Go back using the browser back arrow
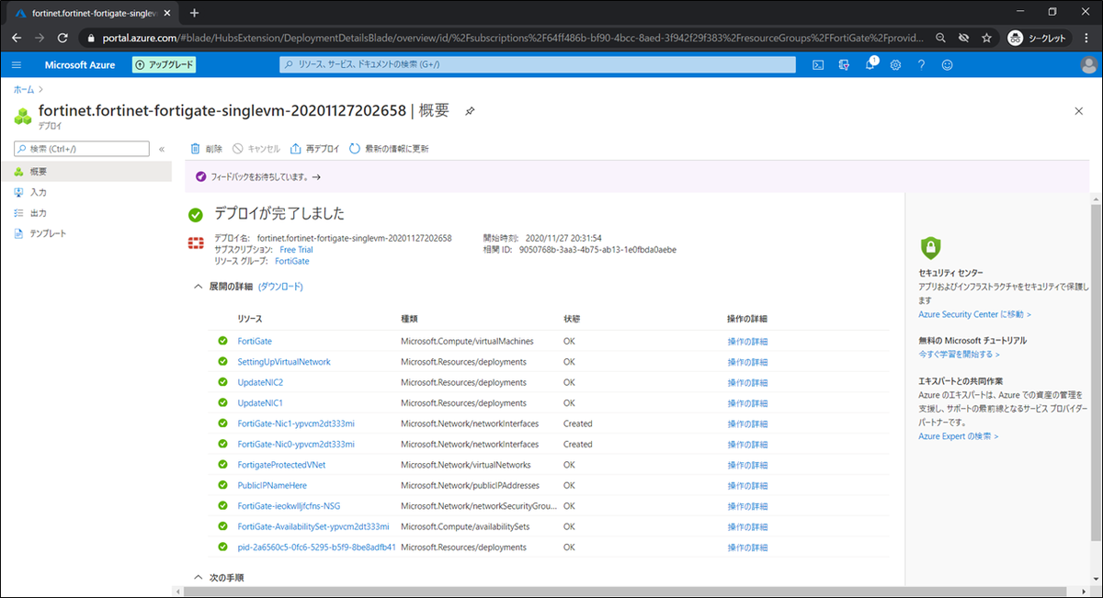The height and width of the screenshot is (598, 1103). coord(16,38)
